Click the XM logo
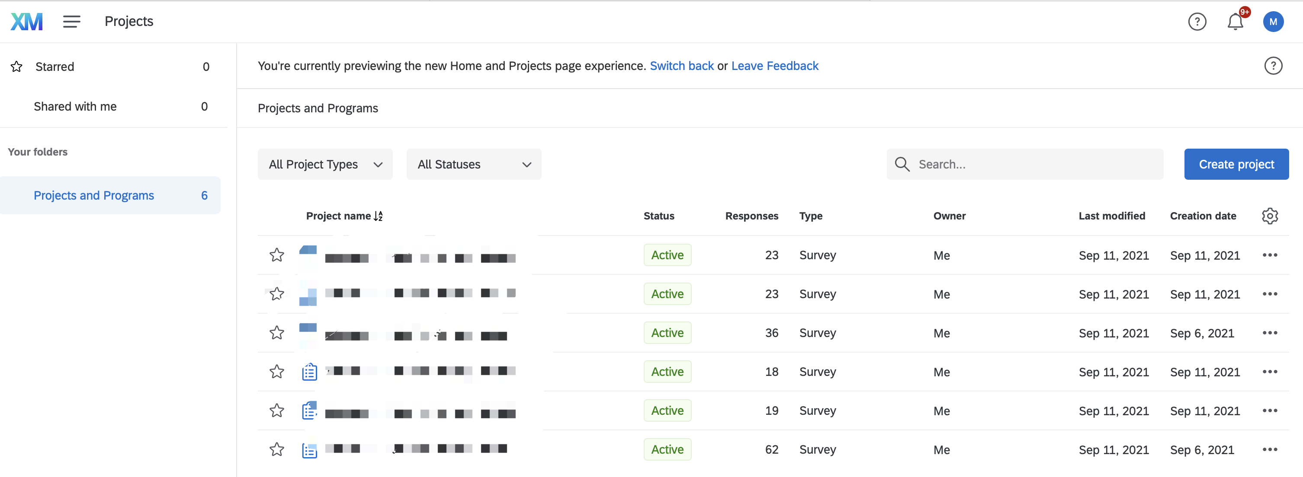1303x477 pixels. coord(27,21)
